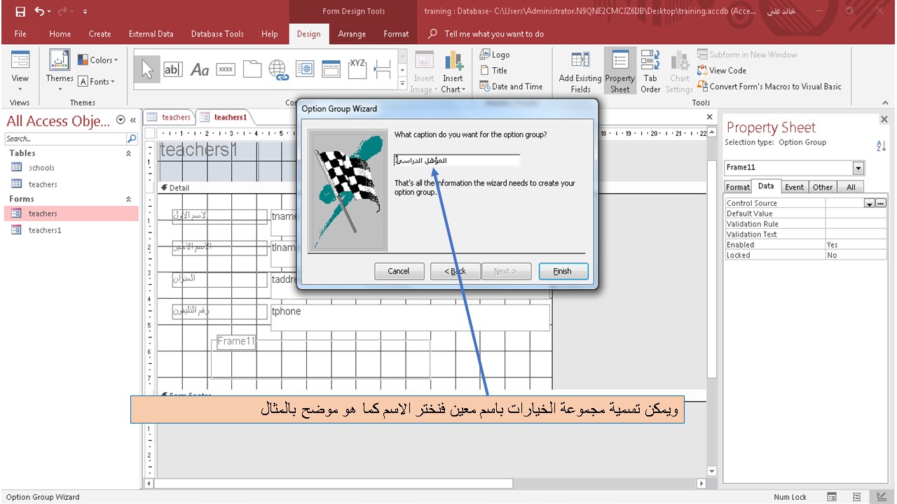The width and height of the screenshot is (897, 504).
Task: Sort properties alphabetically in Property Sheet
Action: pyautogui.click(x=881, y=146)
